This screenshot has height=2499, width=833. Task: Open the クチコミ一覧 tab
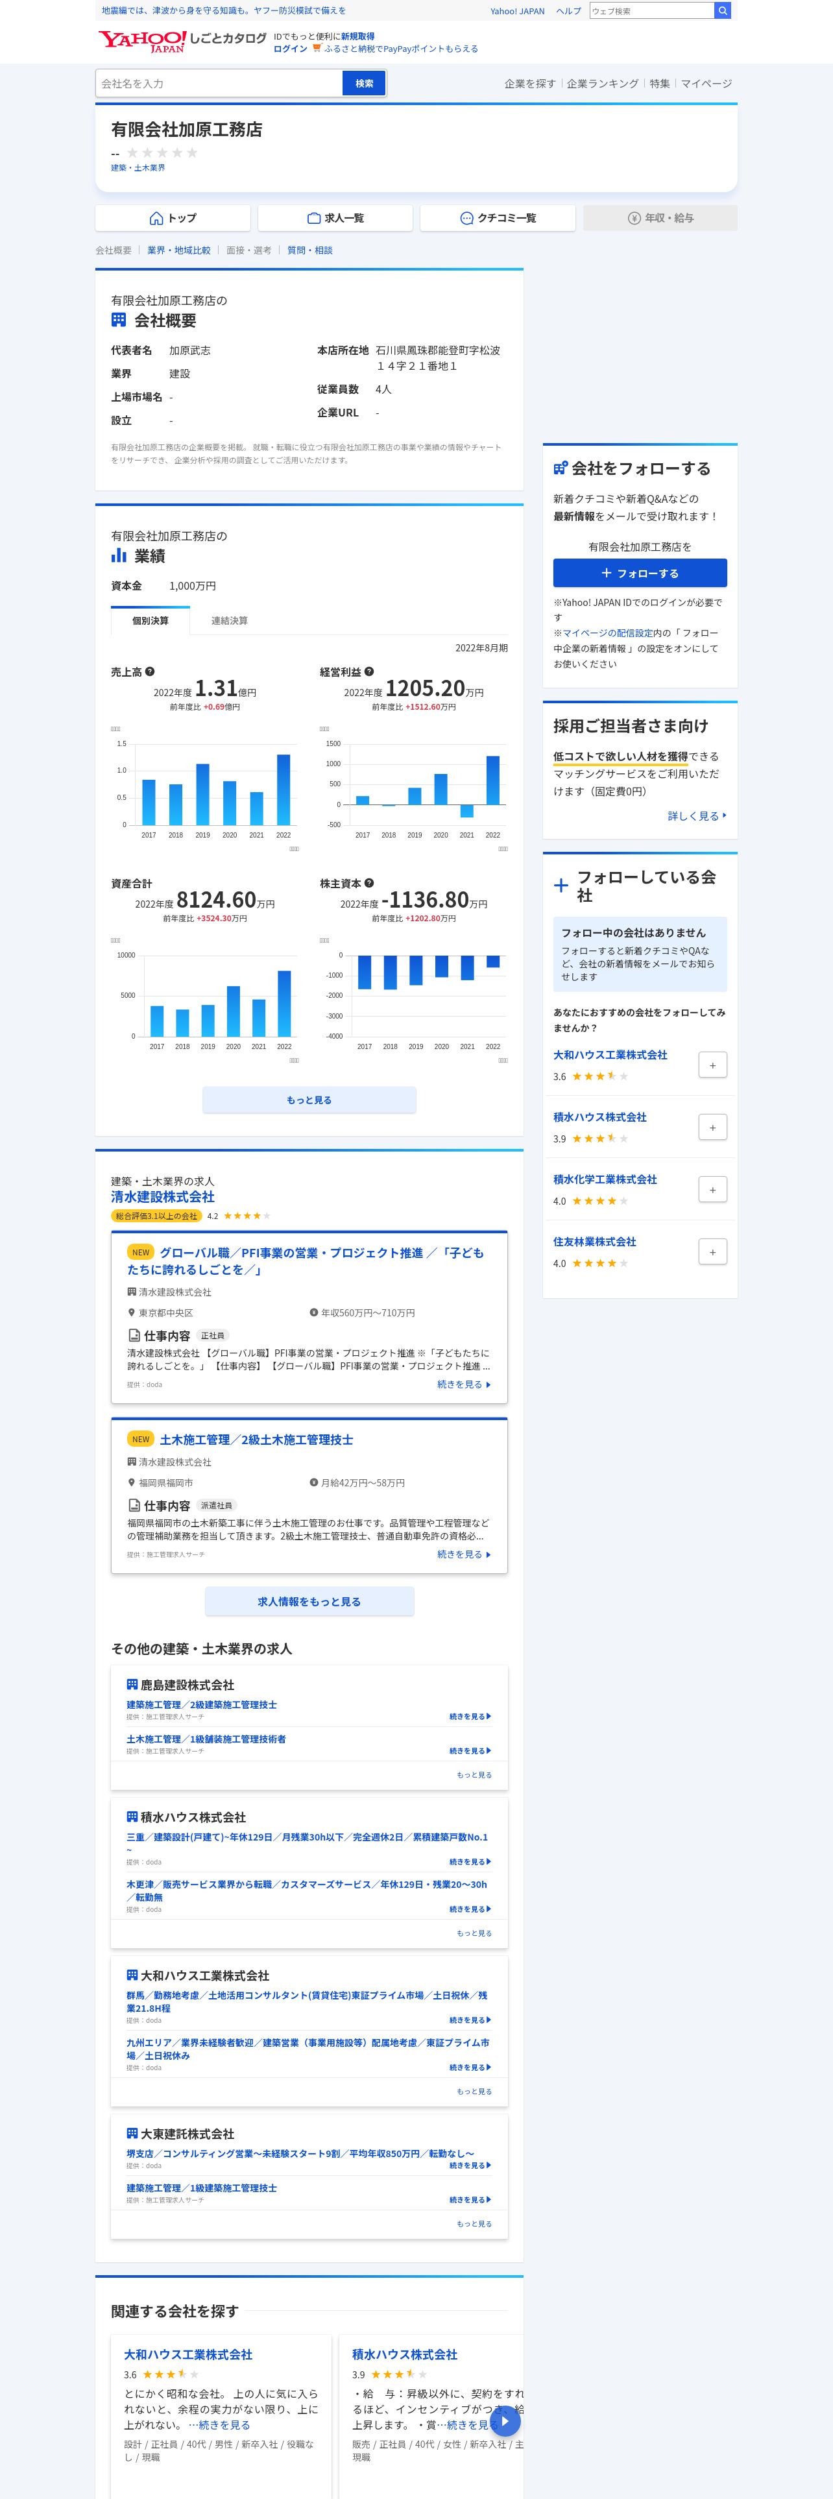coord(498,218)
